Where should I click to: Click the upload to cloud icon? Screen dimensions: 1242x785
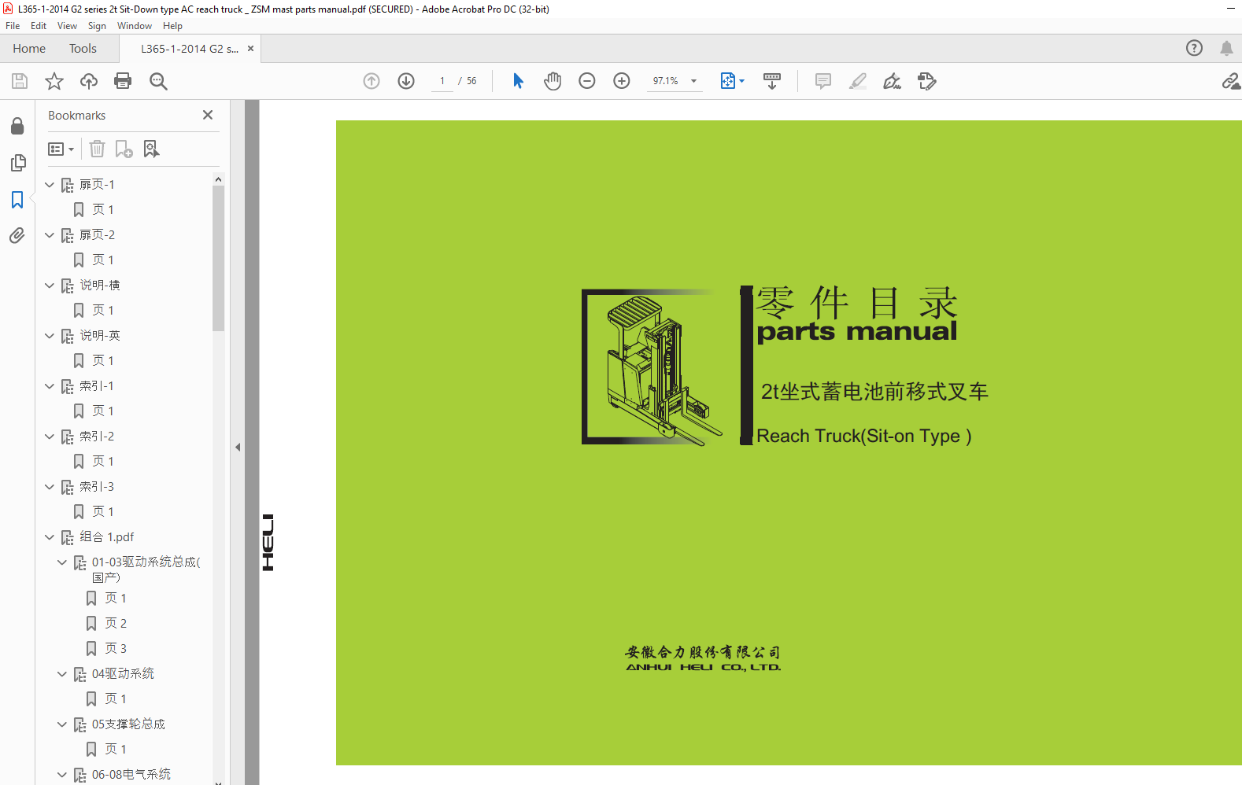[x=89, y=81]
